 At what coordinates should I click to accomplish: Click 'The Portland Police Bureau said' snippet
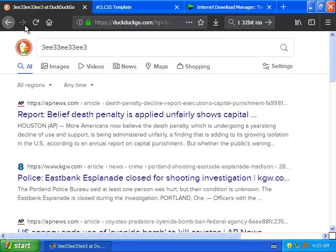(x=144, y=194)
